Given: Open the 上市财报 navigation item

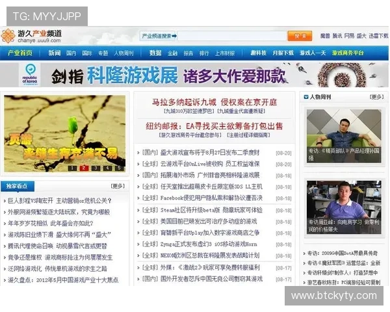Looking at the screenshot, I should (x=225, y=53).
